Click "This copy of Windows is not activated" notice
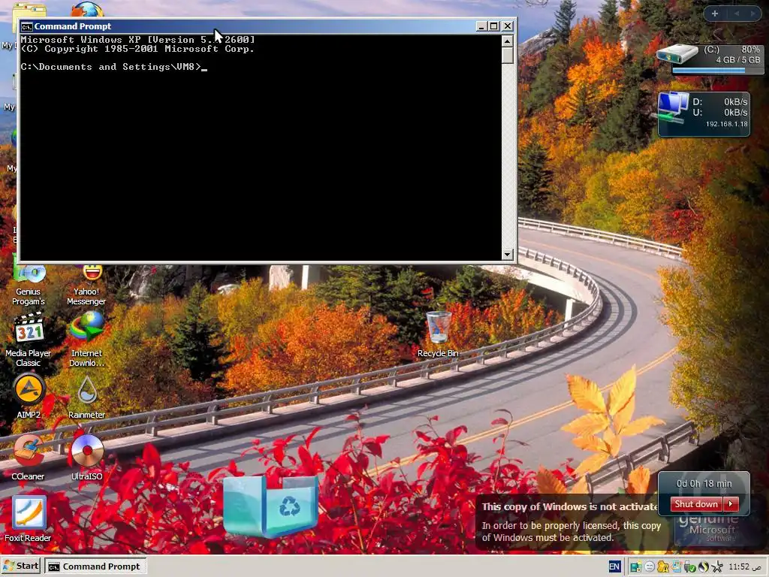 [570, 507]
